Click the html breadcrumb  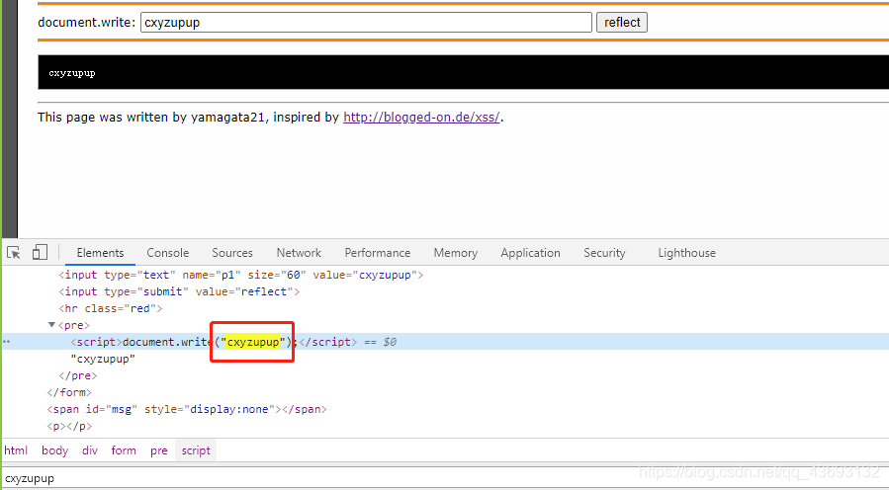point(16,450)
